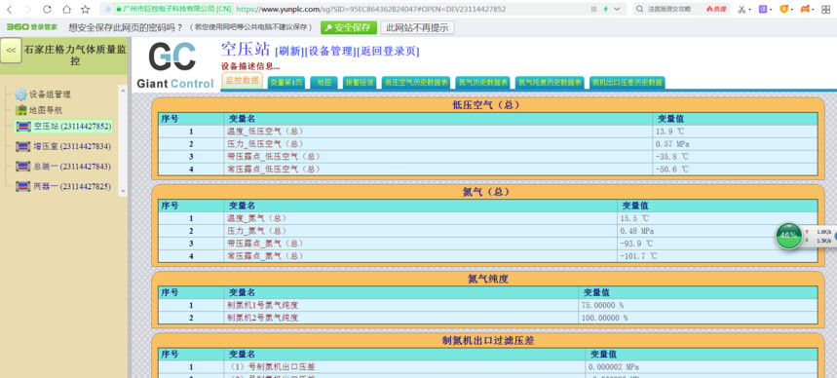
Task: Open 设备组管理 in the sidebar
Action: tap(50, 94)
